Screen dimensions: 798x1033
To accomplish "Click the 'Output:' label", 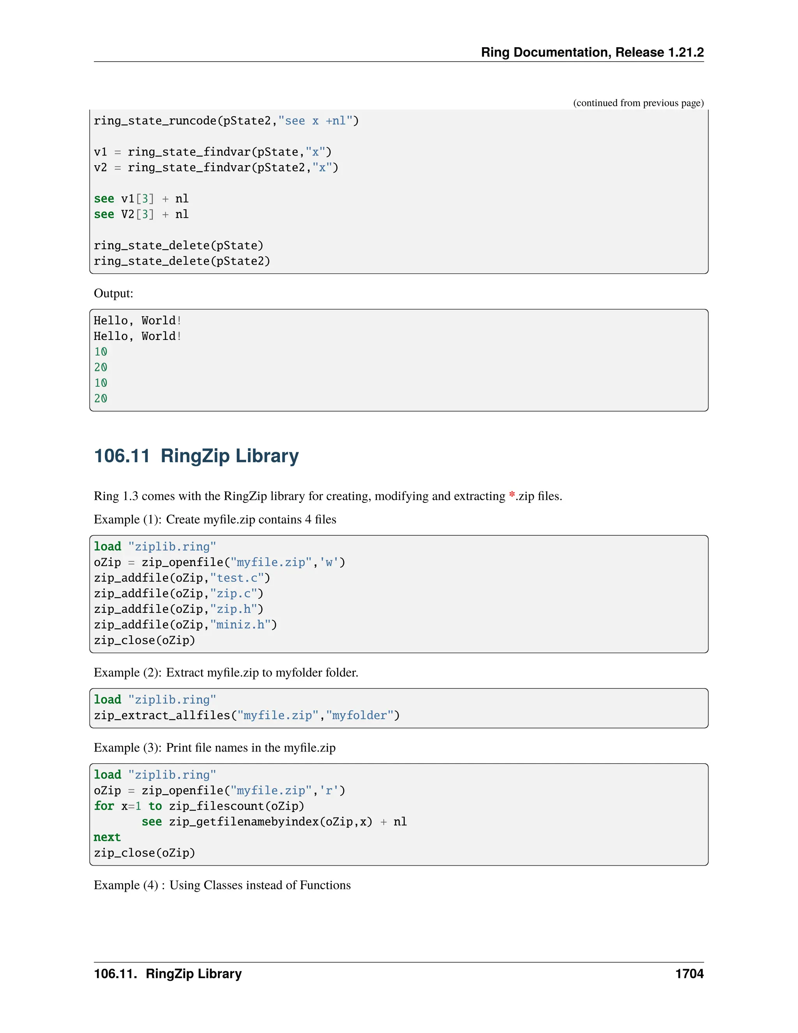I will click(x=113, y=293).
